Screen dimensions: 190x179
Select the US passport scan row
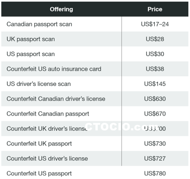95,54
